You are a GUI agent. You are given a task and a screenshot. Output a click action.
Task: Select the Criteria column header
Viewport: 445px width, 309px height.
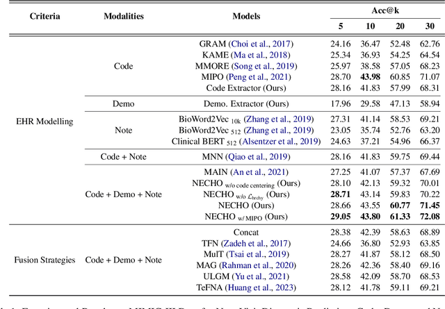(39, 15)
